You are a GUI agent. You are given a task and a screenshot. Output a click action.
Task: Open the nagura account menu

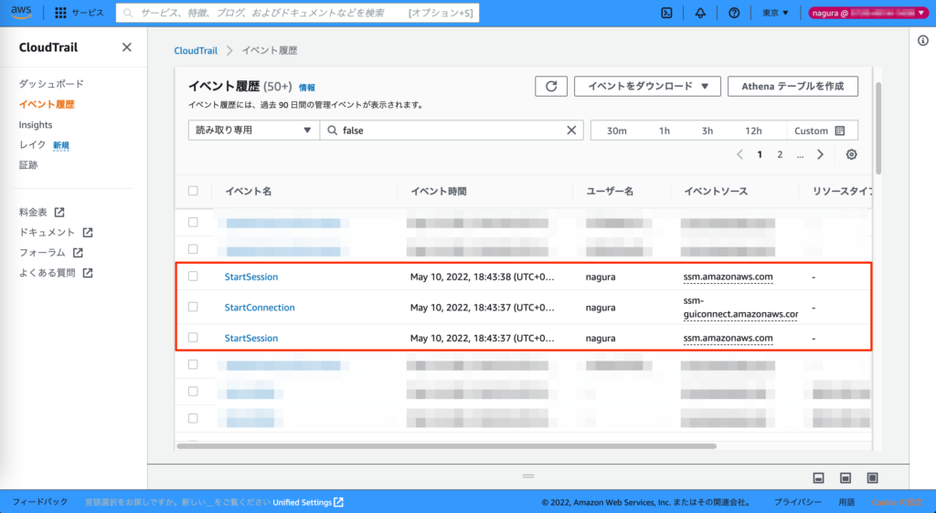pyautogui.click(x=868, y=13)
